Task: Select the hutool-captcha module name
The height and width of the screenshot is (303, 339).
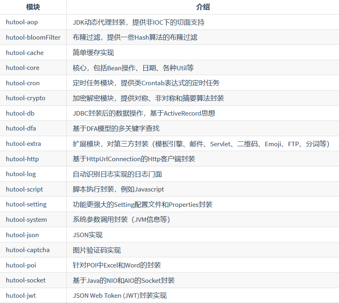Action: pos(26,250)
